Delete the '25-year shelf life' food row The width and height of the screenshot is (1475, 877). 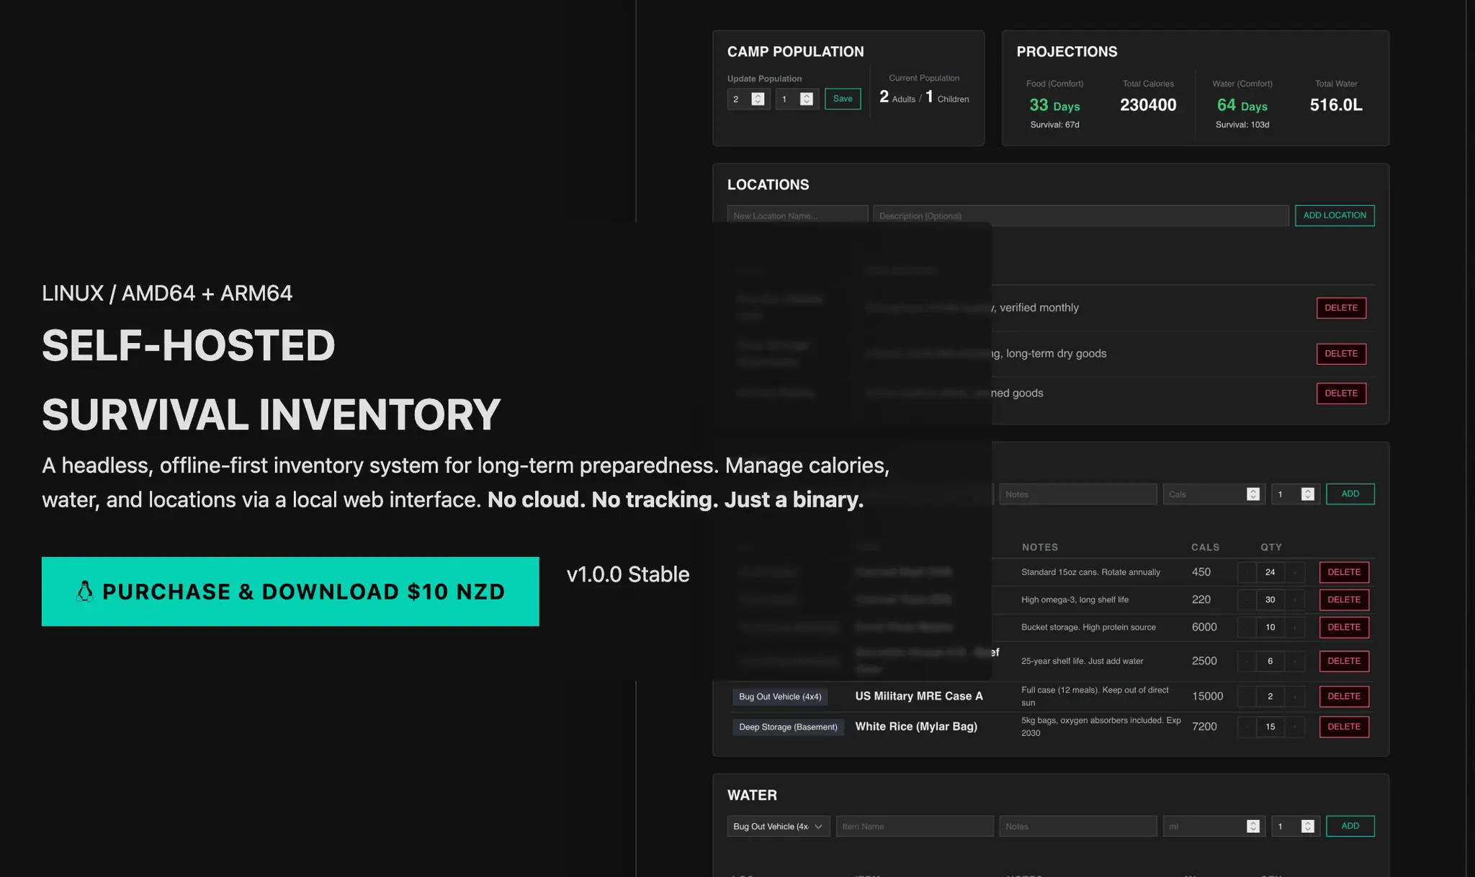tap(1344, 661)
